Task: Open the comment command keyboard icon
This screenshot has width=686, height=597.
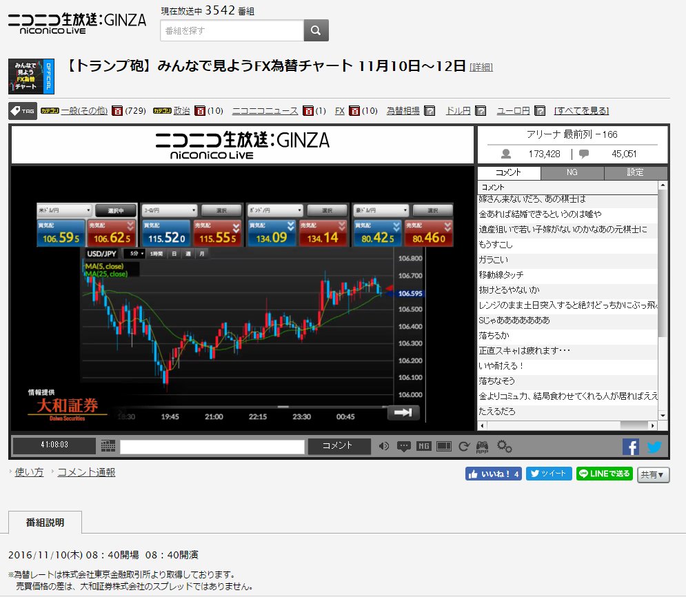Action: click(108, 445)
